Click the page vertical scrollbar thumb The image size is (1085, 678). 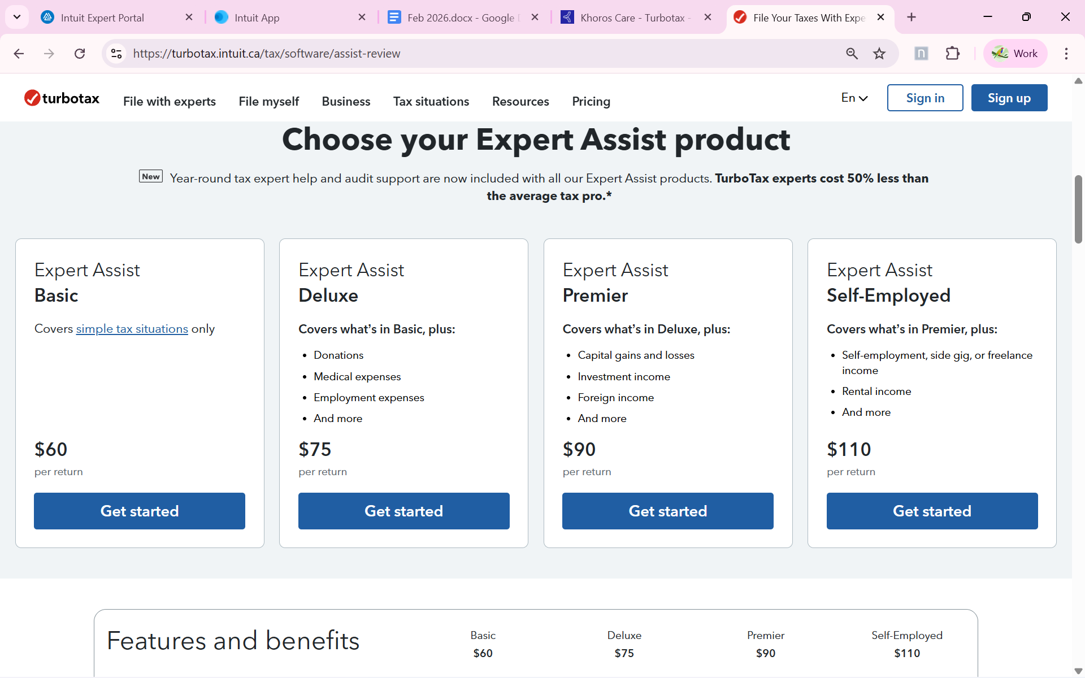[1078, 209]
